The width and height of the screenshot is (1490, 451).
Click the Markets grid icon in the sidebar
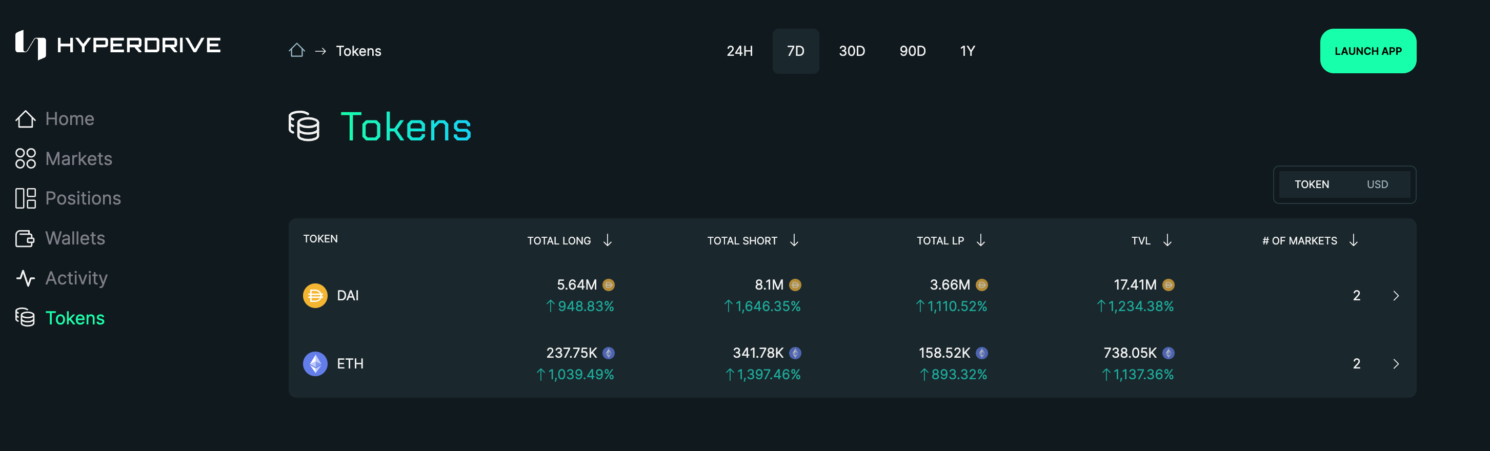click(x=26, y=158)
